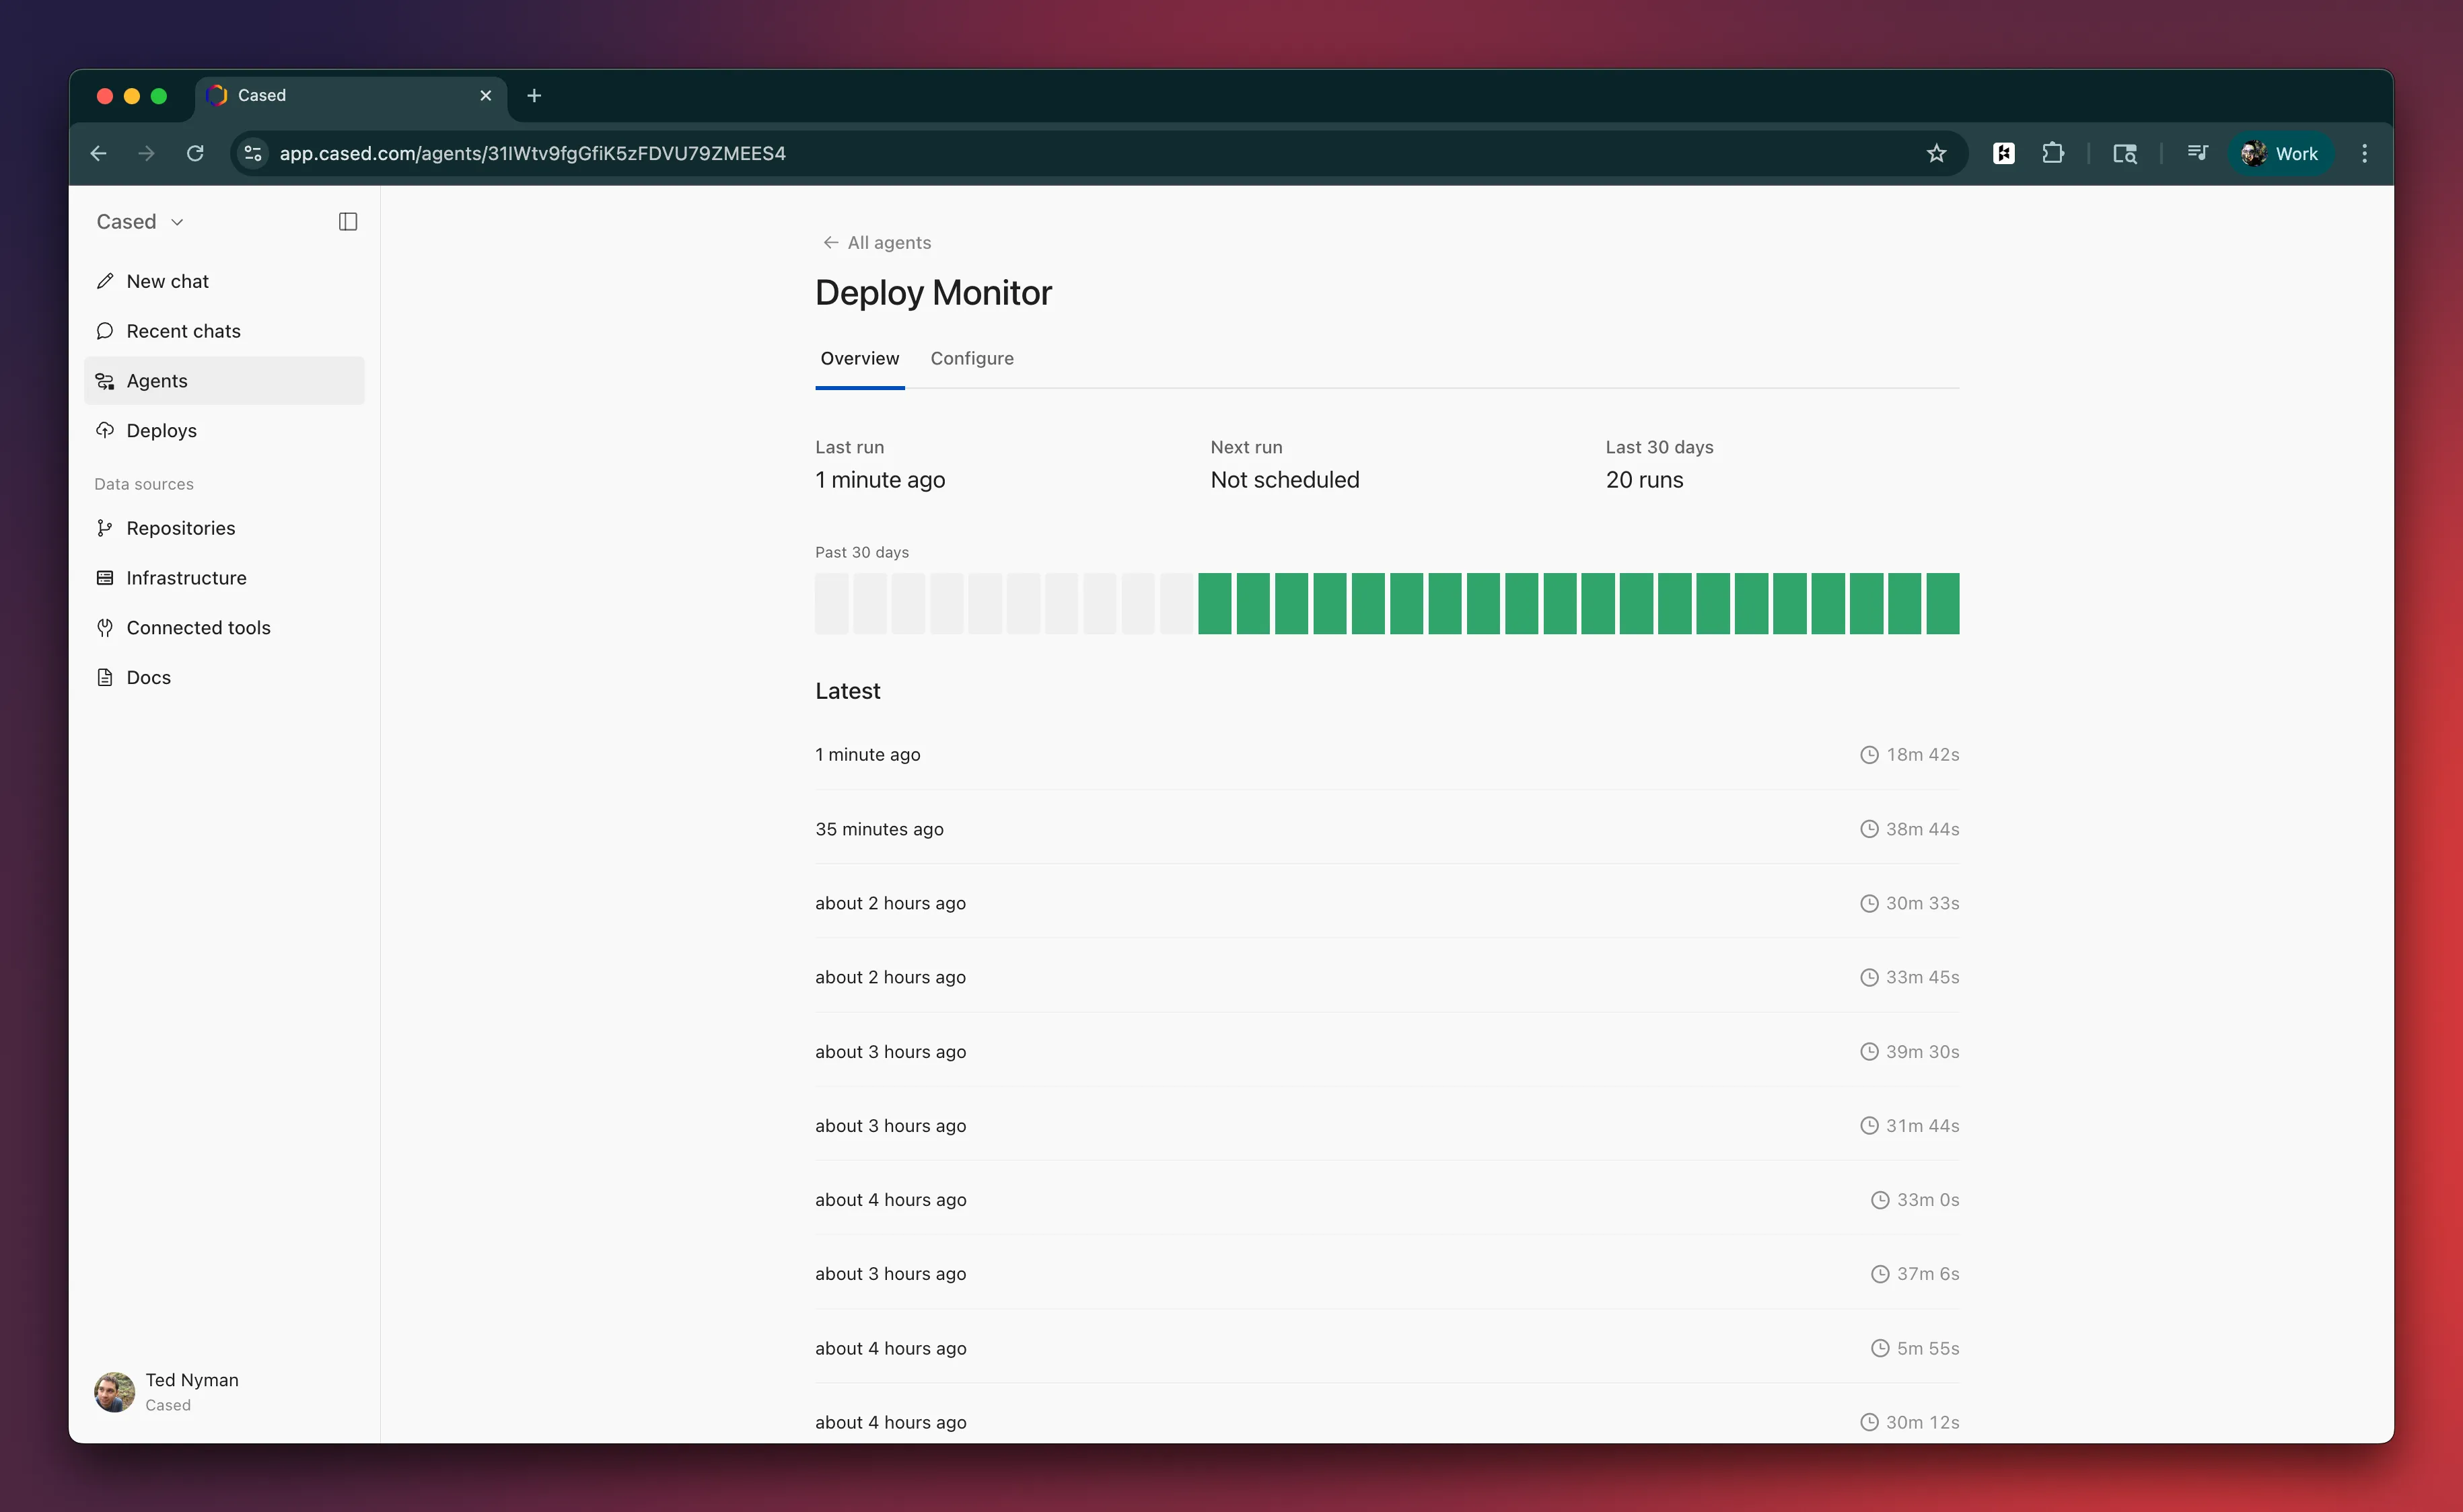Image resolution: width=2463 pixels, height=1512 pixels.
Task: Select the Overview tab
Action: pyautogui.click(x=859, y=358)
